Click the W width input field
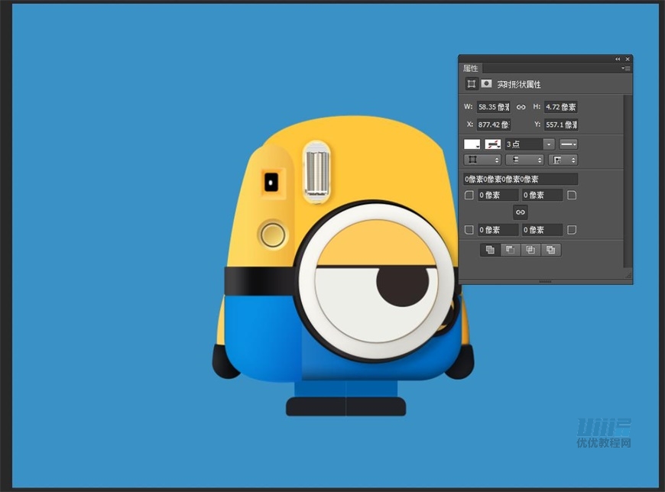665x492 pixels. (x=493, y=107)
